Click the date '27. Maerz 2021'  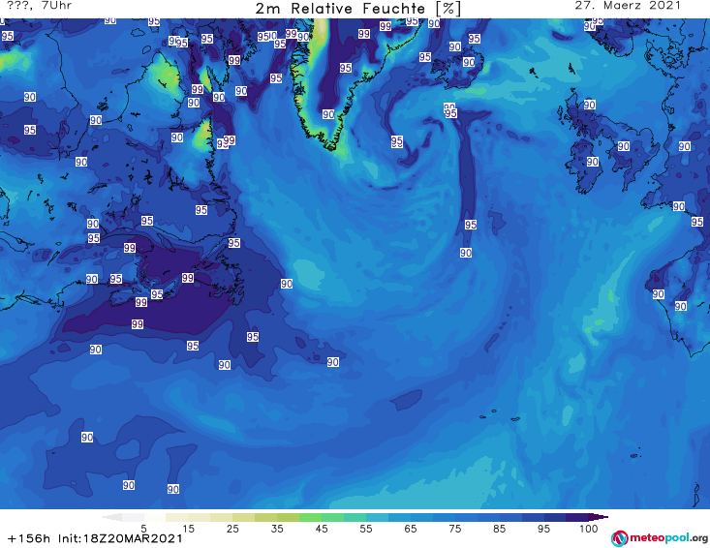[628, 6]
